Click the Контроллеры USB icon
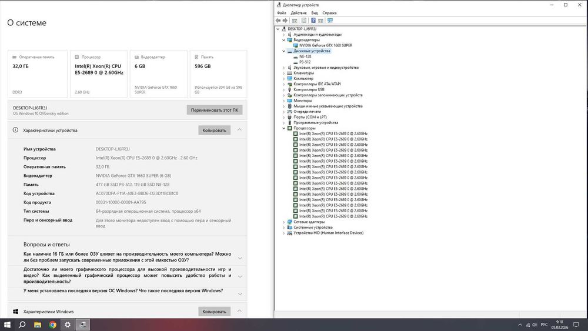Screen dimensions: 588x331 (289, 89)
